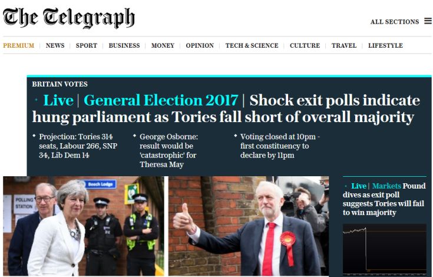This screenshot has height=277, width=433.
Task: Go to the Travel section
Action: coord(343,45)
